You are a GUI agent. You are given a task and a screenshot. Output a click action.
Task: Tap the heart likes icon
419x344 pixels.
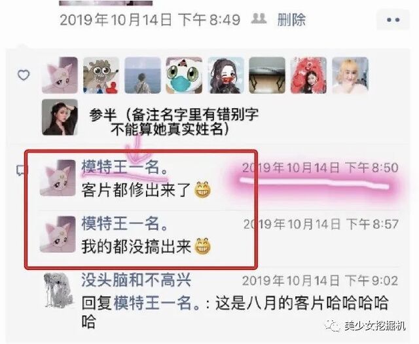24,75
